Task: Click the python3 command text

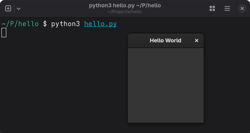Action: tap(65, 24)
